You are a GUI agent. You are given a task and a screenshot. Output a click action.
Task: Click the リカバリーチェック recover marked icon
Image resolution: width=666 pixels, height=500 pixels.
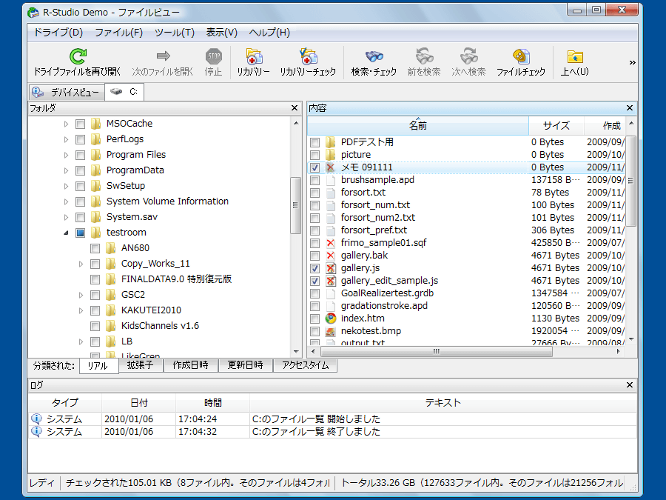tap(308, 56)
